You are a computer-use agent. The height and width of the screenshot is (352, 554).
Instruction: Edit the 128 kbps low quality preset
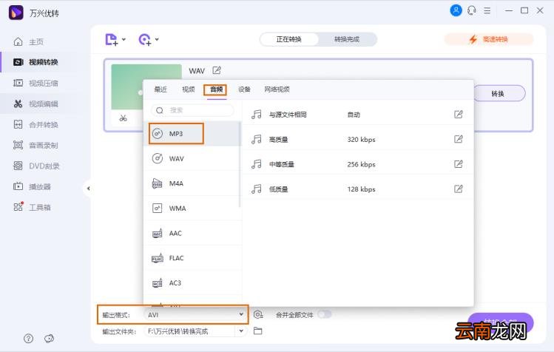click(x=459, y=189)
